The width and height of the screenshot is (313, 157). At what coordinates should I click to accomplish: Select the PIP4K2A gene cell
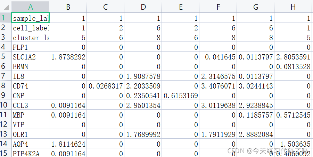tap(30, 153)
